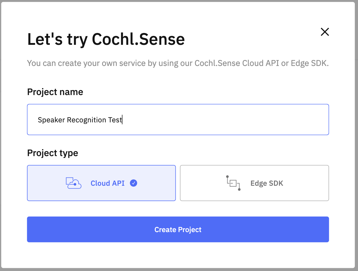Click the Edge SDK chip icon
This screenshot has width=358, height=271.
click(233, 183)
